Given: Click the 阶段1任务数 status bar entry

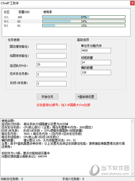Looking at the screenshot, I should [x=73, y=179].
